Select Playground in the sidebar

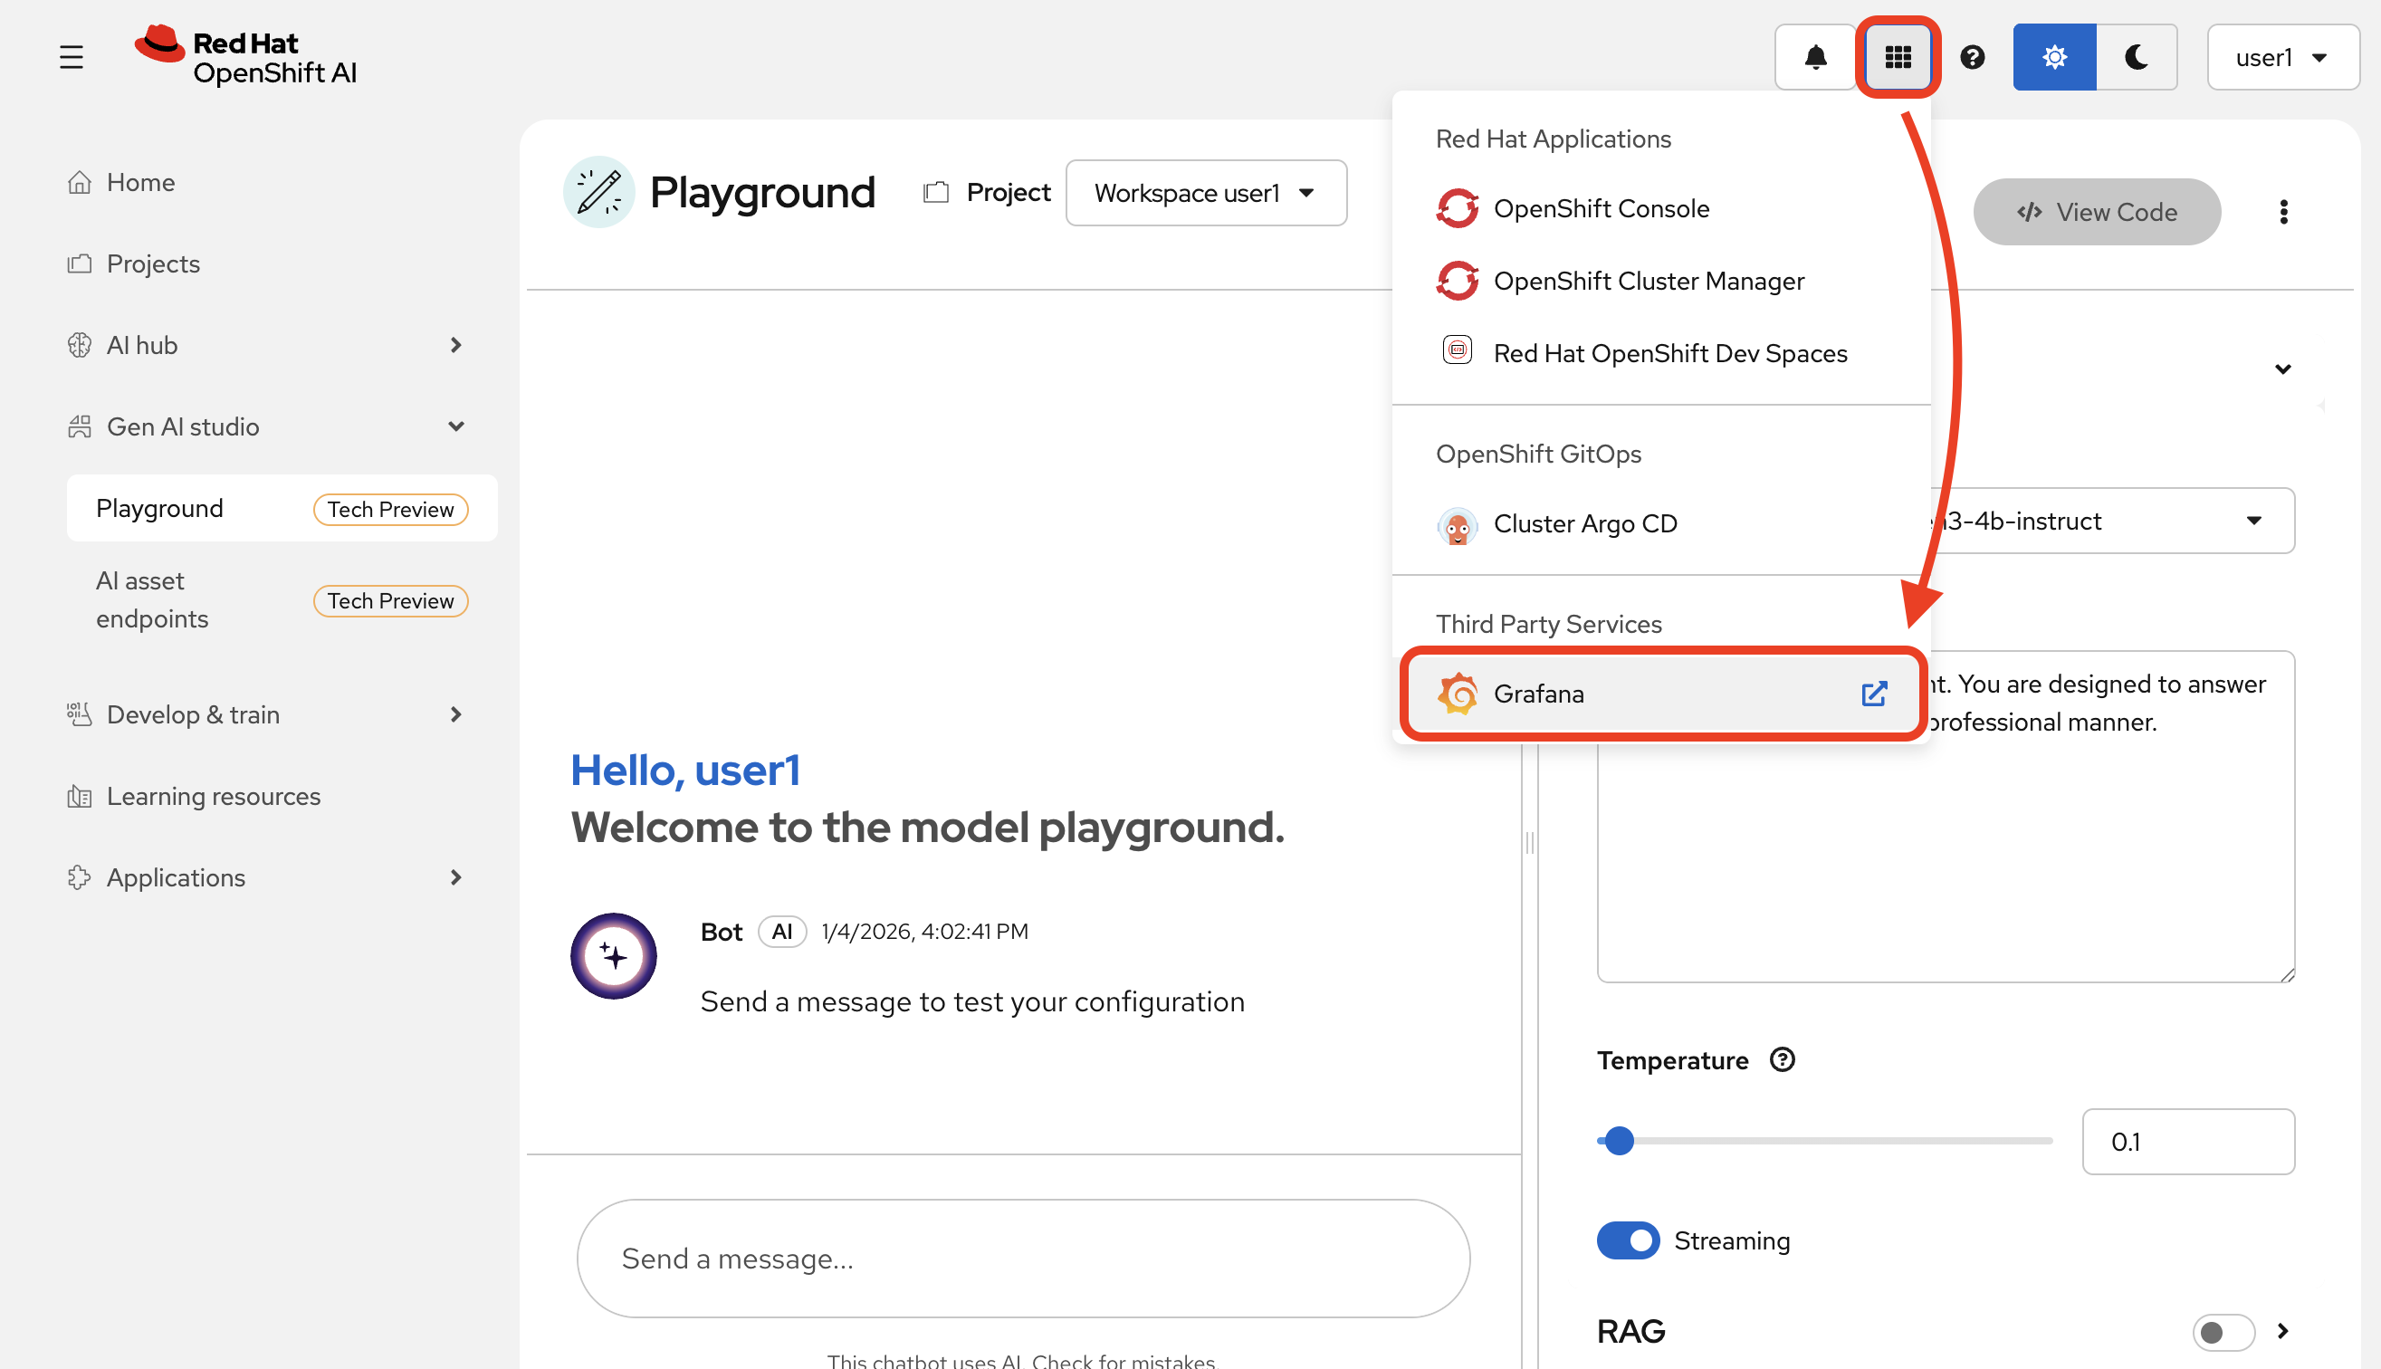coord(282,509)
